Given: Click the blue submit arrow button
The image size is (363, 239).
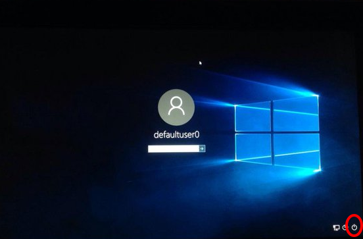Looking at the screenshot, I should pyautogui.click(x=202, y=149).
